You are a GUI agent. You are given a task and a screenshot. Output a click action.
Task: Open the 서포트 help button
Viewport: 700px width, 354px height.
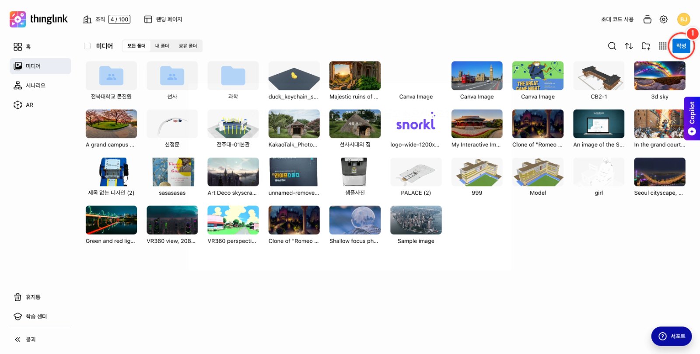(x=672, y=336)
